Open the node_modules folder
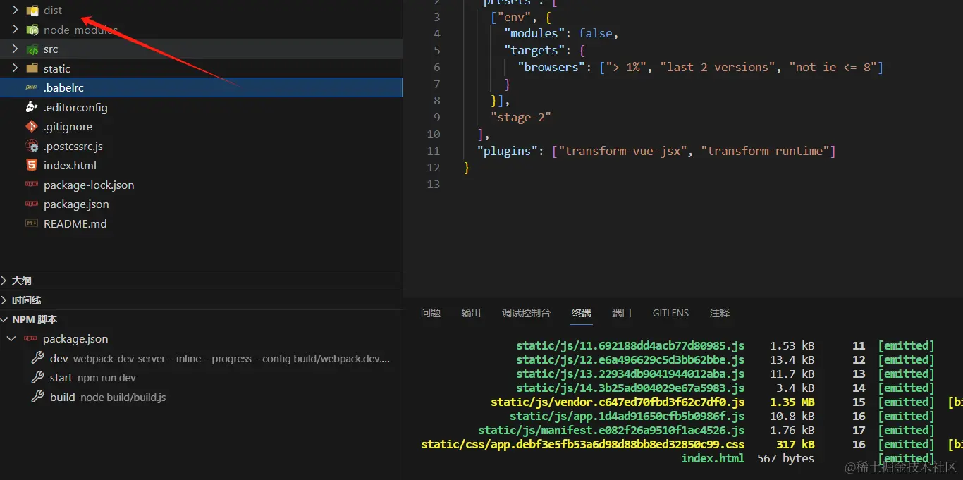 [x=201, y=30]
